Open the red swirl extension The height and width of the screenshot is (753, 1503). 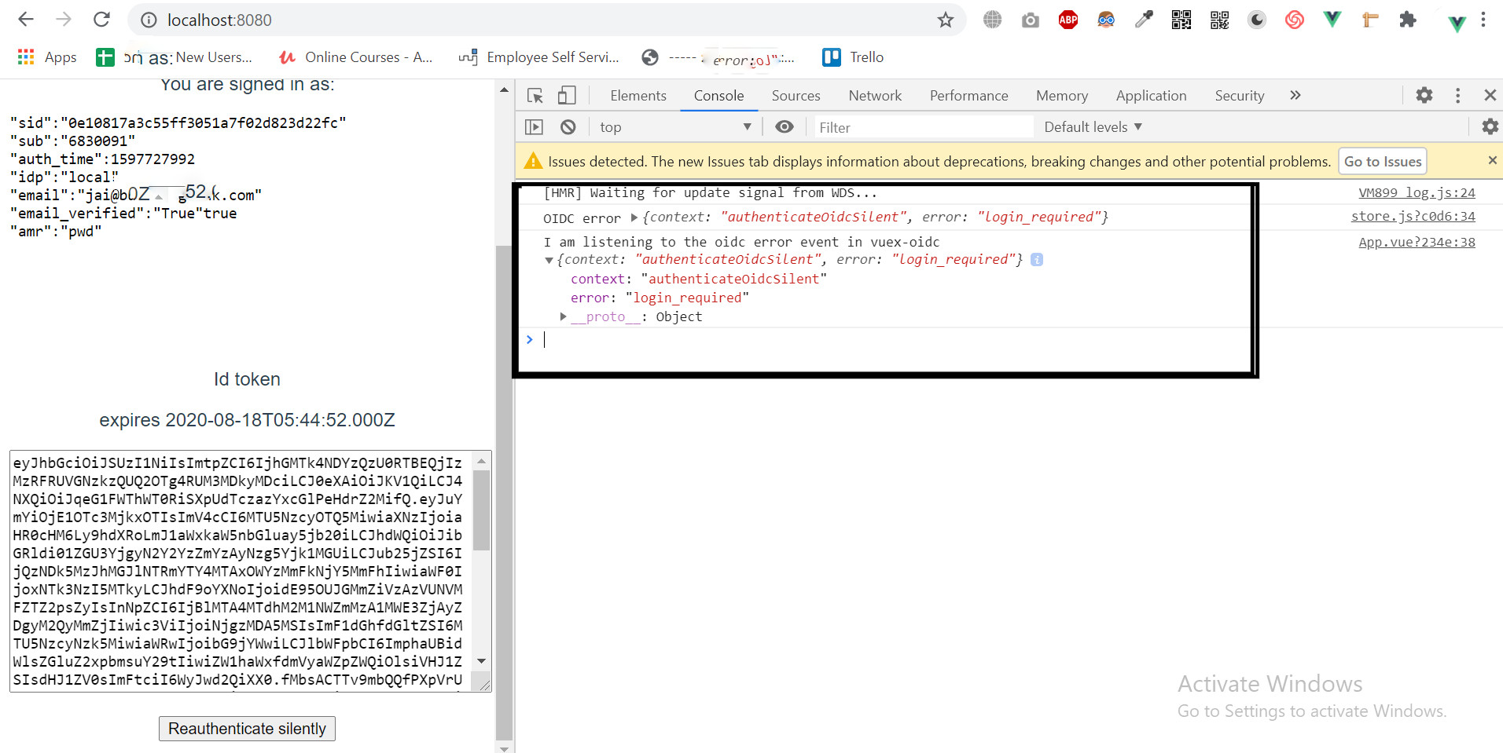[1295, 20]
